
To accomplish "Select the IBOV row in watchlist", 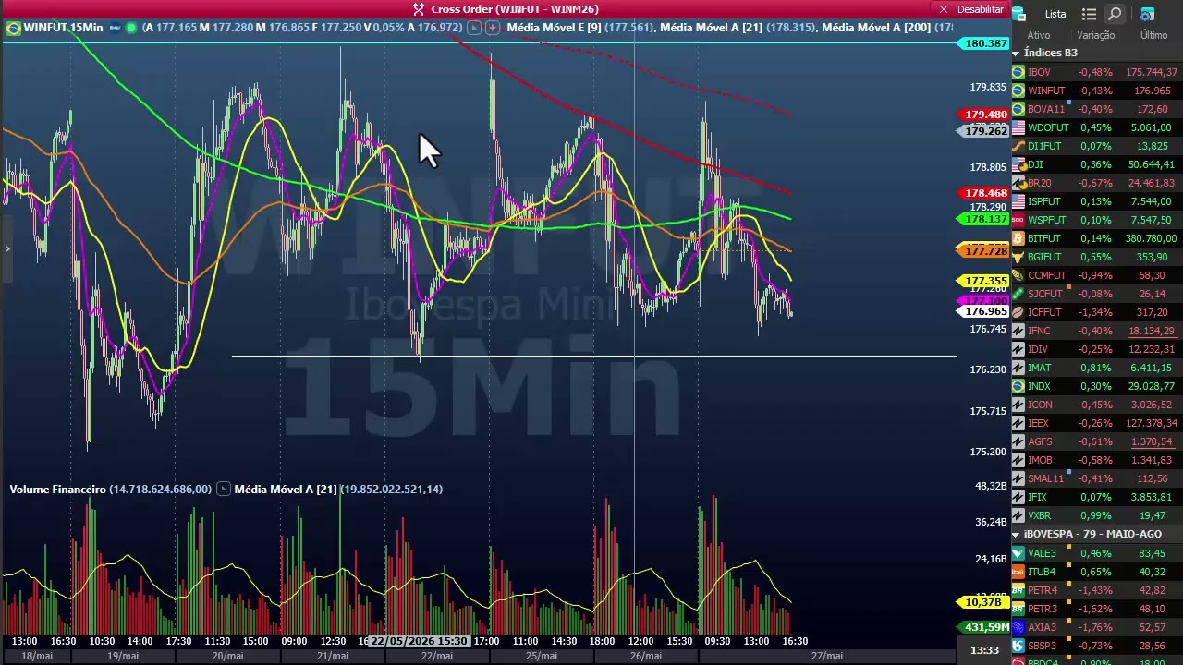I will [1097, 72].
